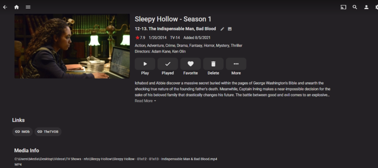
Task: Click the Cast to device icon
Action: [343, 7]
